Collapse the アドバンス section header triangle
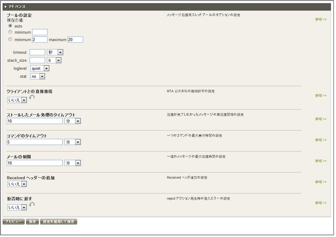336x237 pixels. tap(5, 7)
